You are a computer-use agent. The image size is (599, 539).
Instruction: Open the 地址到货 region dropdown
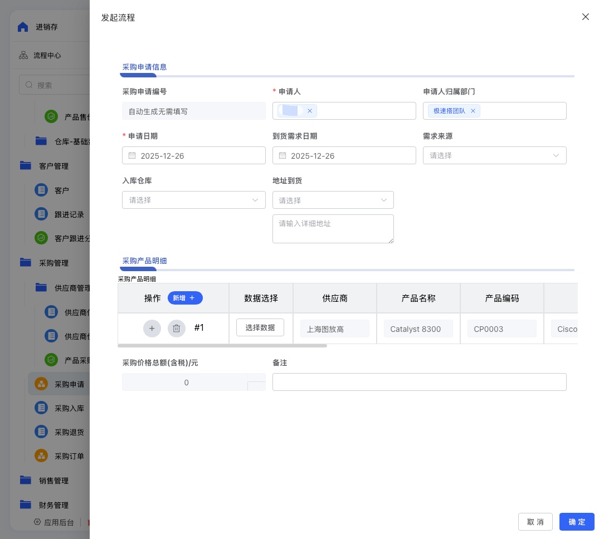333,200
